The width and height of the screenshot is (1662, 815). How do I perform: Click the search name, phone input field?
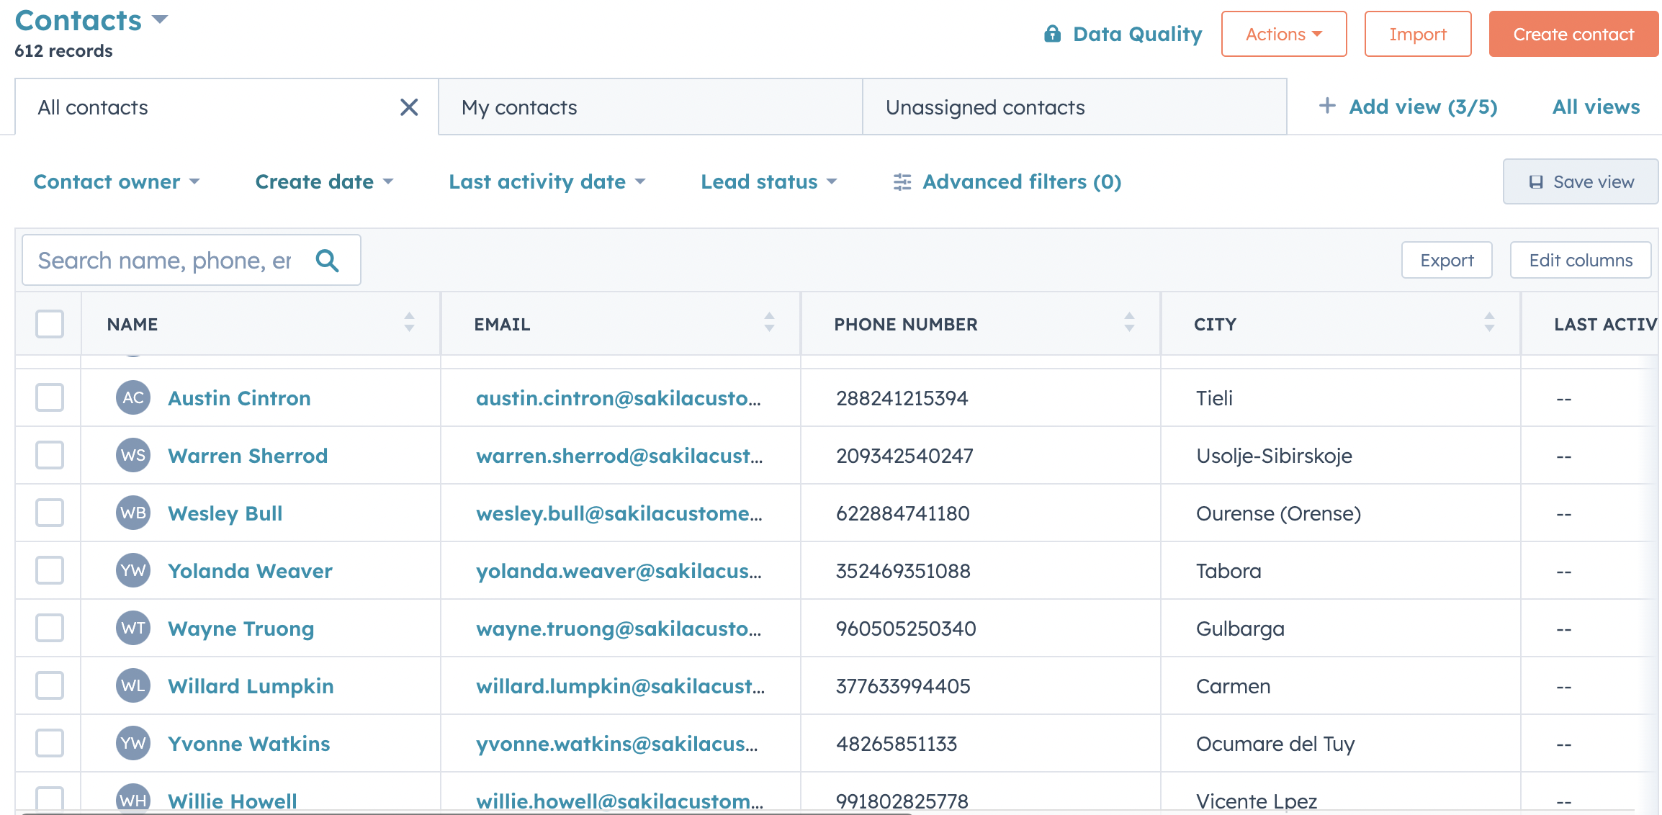(166, 260)
